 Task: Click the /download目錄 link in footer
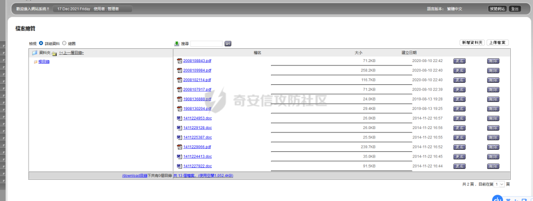(135, 175)
